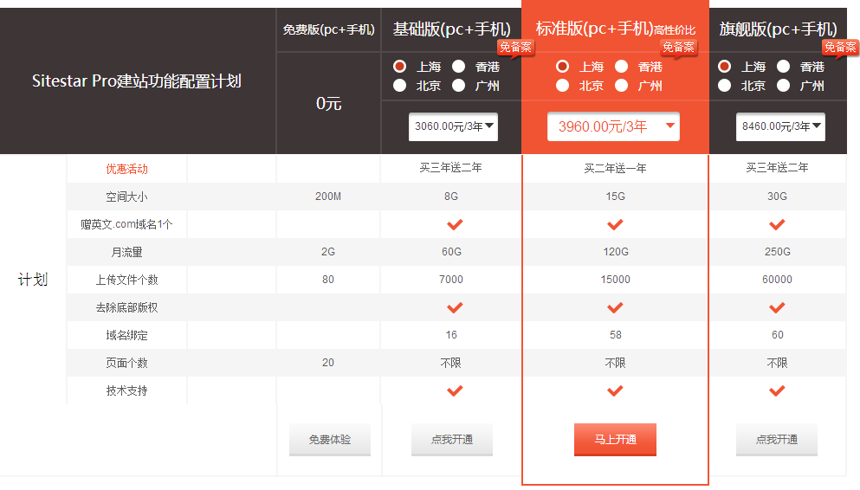The height and width of the screenshot is (490, 860).
Task: Click the 基础版(pc+手机) column header
Action: (x=451, y=29)
